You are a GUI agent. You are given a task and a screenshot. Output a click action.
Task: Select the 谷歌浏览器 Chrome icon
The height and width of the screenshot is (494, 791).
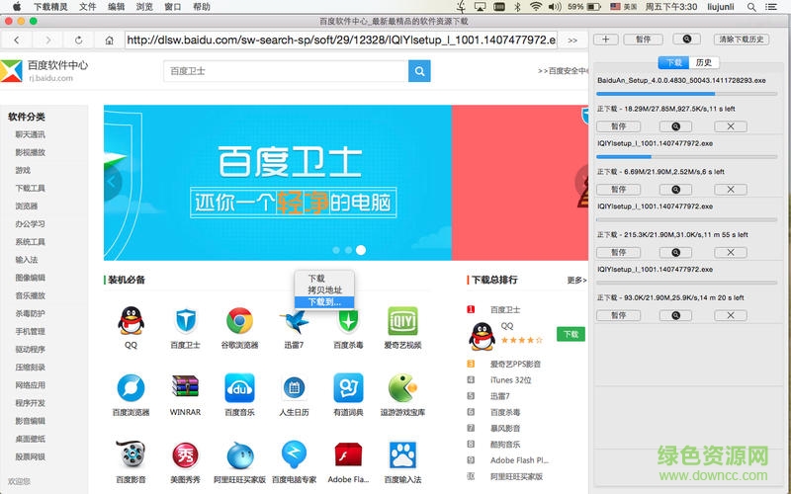[238, 321]
